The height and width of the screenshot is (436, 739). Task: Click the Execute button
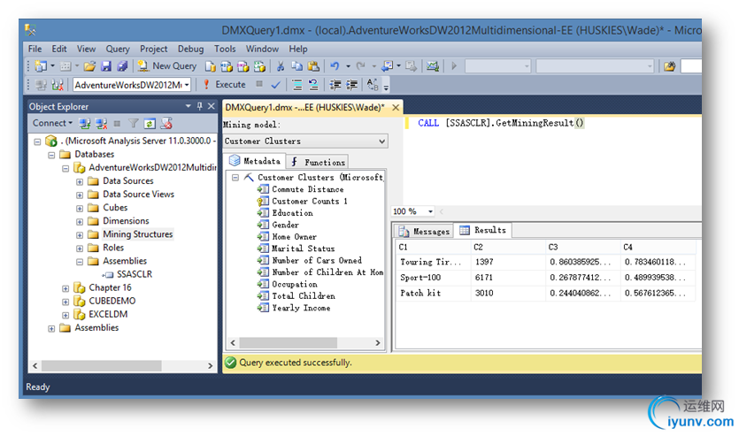pos(225,85)
